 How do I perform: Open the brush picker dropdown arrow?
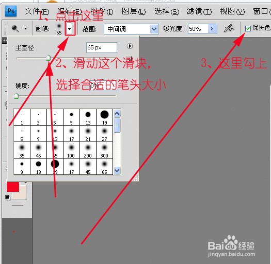point(70,29)
